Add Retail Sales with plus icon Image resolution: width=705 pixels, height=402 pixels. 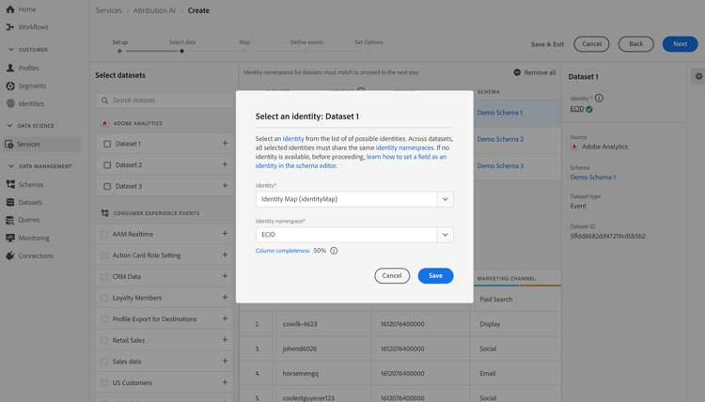tap(225, 340)
